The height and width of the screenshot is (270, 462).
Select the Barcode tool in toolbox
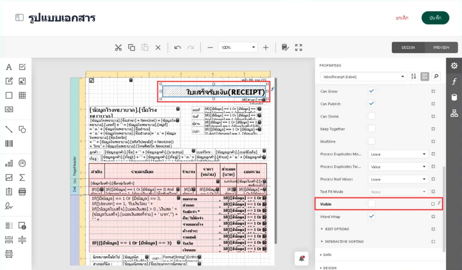[9, 143]
